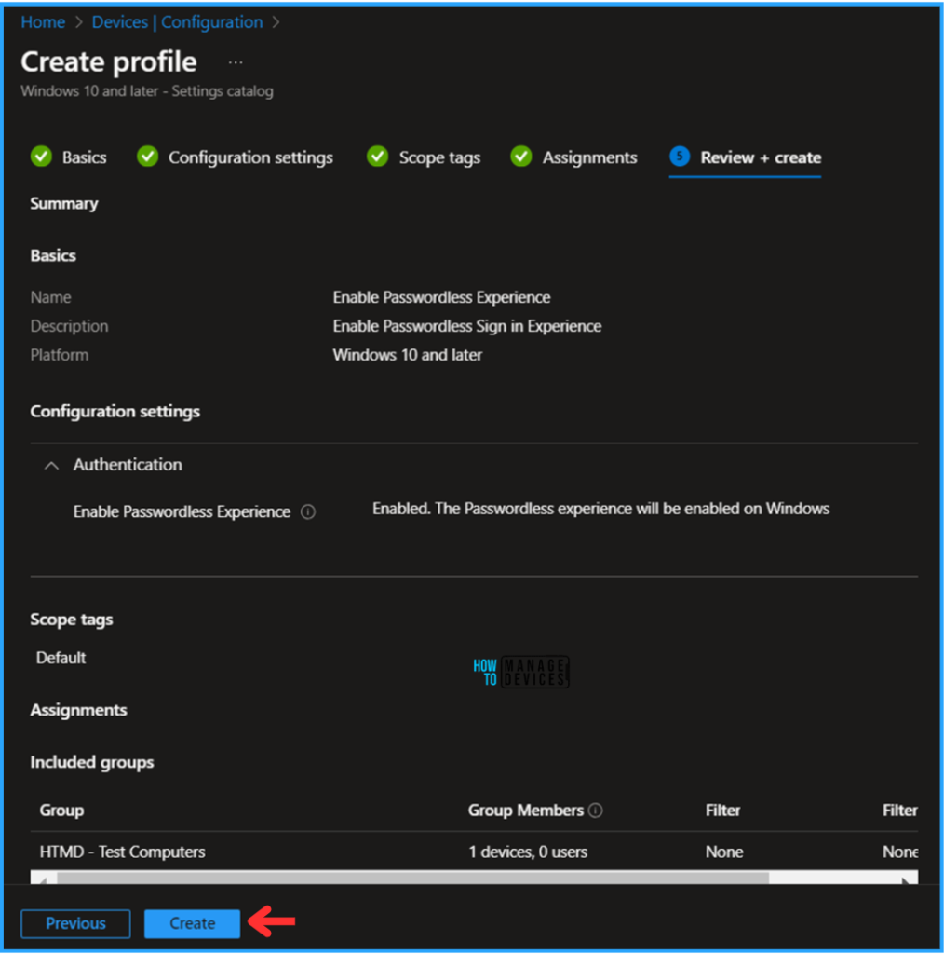Viewport: 944px width, 954px height.
Task: Click the Group Members column header
Action: [526, 811]
